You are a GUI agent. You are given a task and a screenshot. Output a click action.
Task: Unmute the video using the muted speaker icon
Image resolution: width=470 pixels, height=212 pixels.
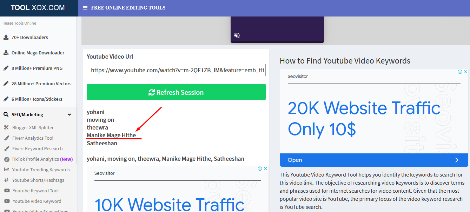click(237, 35)
